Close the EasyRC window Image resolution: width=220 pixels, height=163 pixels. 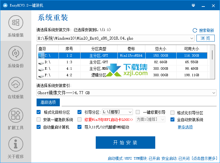tap(213, 6)
